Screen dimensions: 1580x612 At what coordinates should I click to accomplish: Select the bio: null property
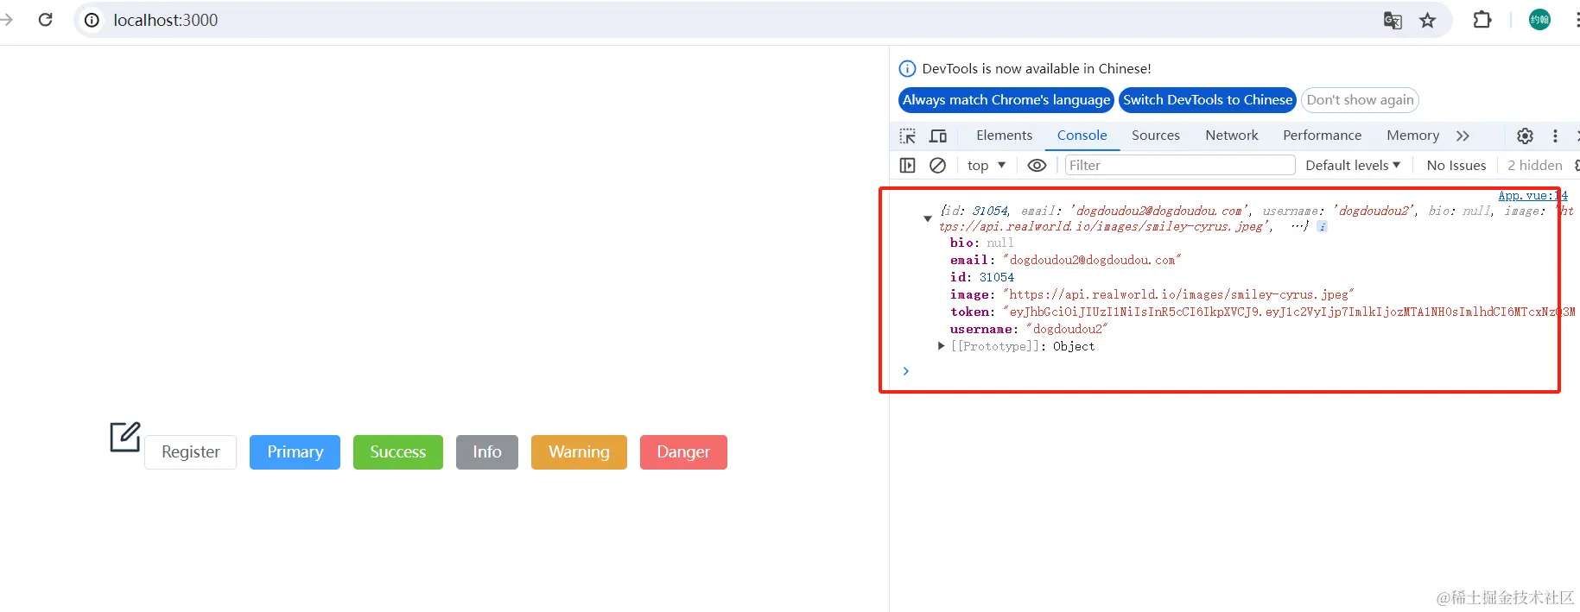[982, 243]
